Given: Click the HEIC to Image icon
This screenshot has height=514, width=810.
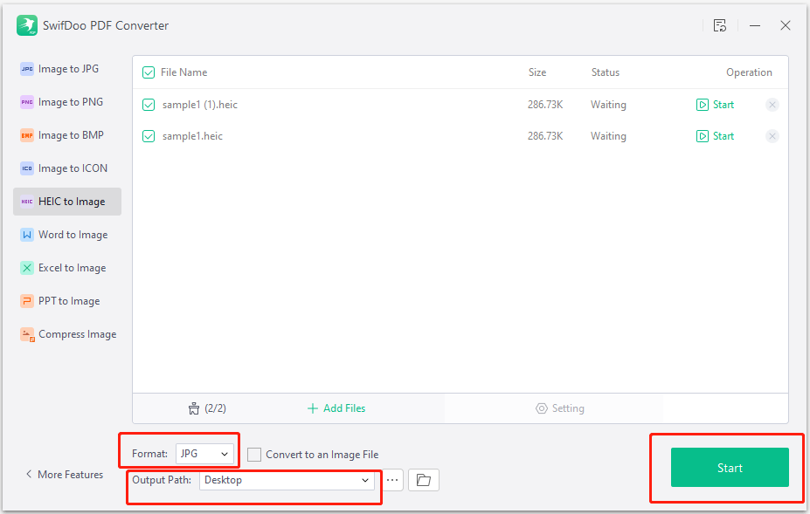Looking at the screenshot, I should tap(27, 202).
